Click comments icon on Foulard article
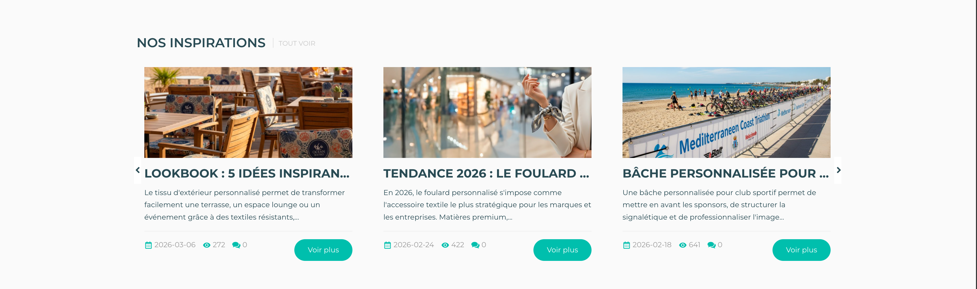Image resolution: width=977 pixels, height=289 pixels. (x=475, y=245)
